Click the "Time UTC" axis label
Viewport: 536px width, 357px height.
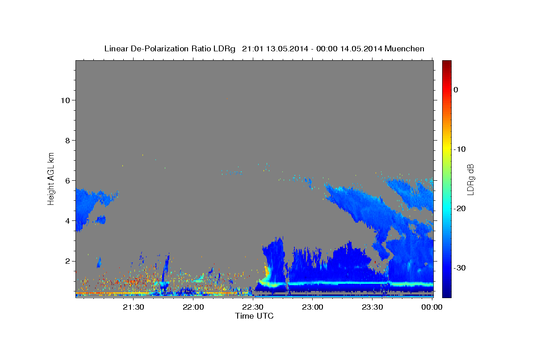[254, 316]
